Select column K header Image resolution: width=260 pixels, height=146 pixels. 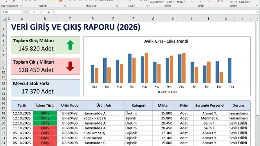[226, 19]
